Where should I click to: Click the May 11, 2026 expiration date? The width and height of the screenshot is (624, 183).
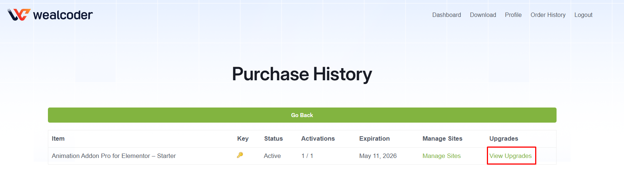(378, 156)
